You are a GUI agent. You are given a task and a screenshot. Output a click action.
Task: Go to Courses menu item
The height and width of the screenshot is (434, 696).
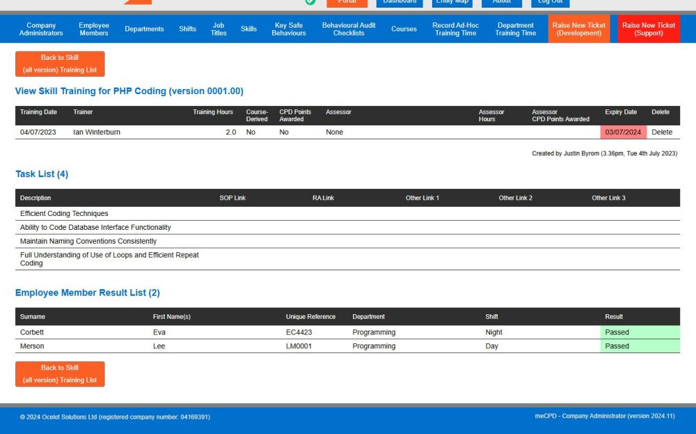[404, 29]
